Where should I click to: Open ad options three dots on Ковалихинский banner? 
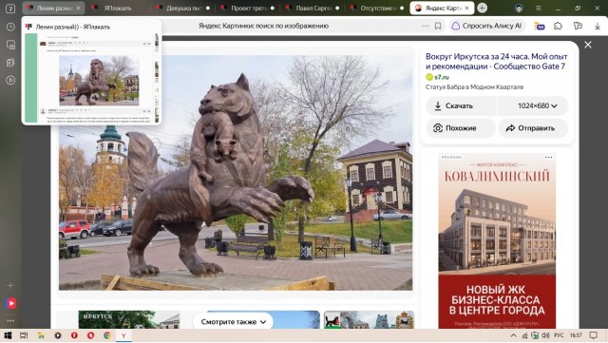549,157
